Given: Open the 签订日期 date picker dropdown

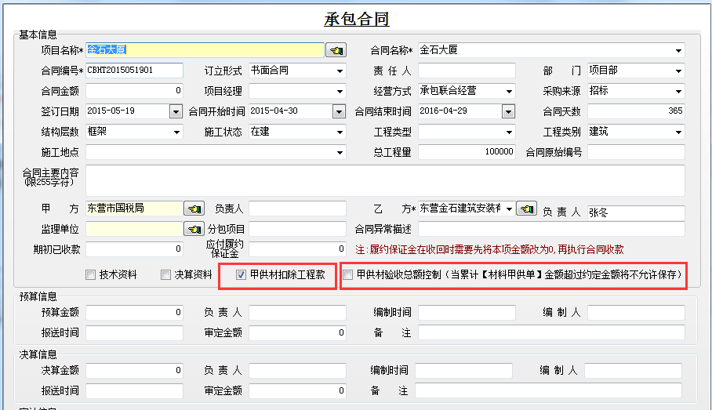Looking at the screenshot, I should tap(176, 111).
